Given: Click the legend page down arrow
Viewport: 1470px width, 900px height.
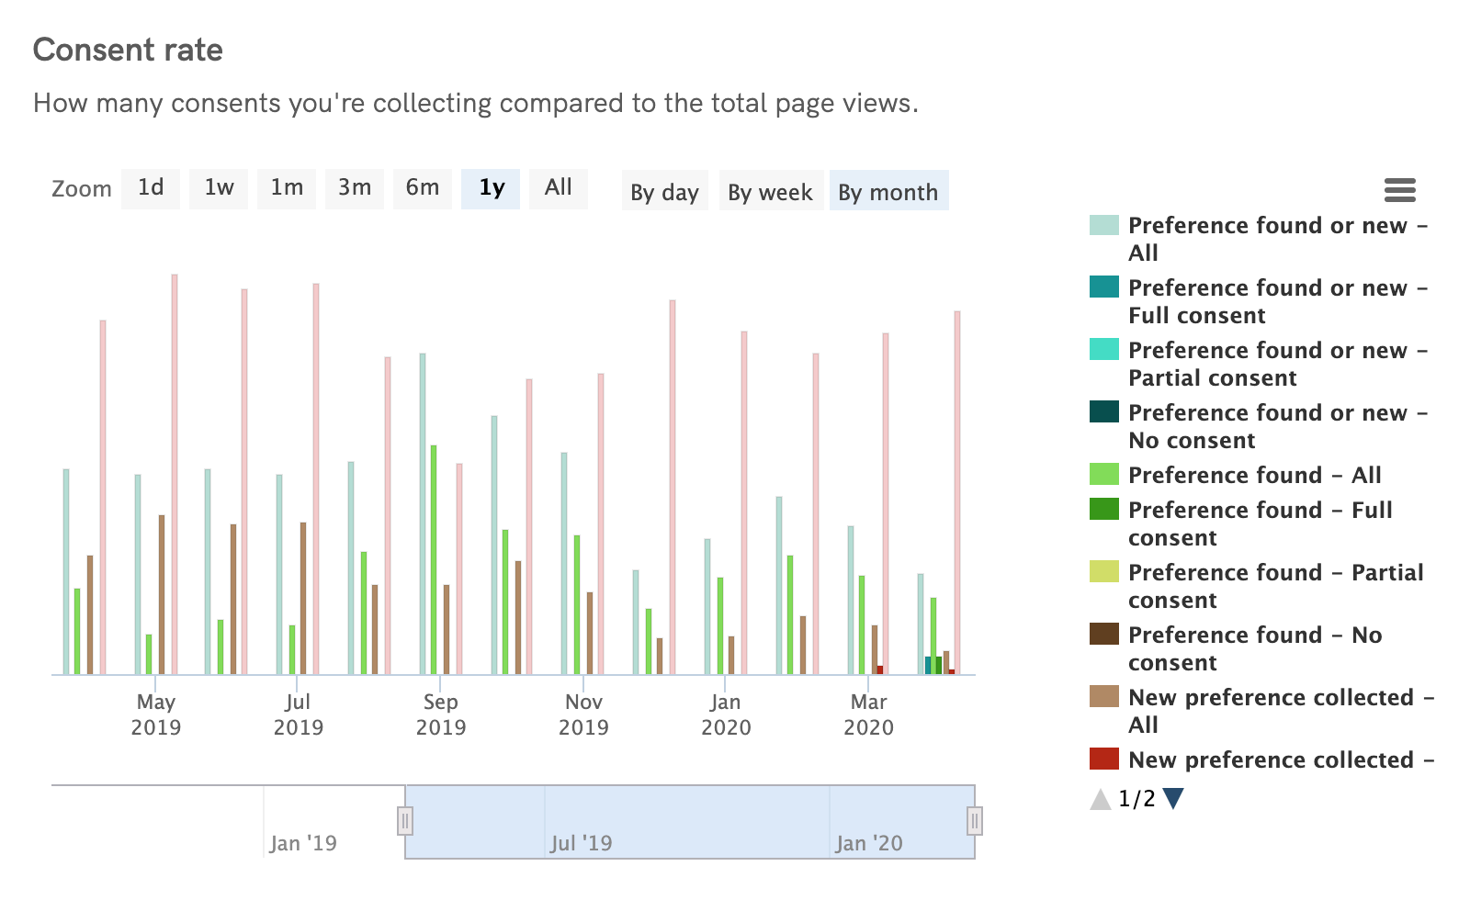Looking at the screenshot, I should pos(1173,799).
